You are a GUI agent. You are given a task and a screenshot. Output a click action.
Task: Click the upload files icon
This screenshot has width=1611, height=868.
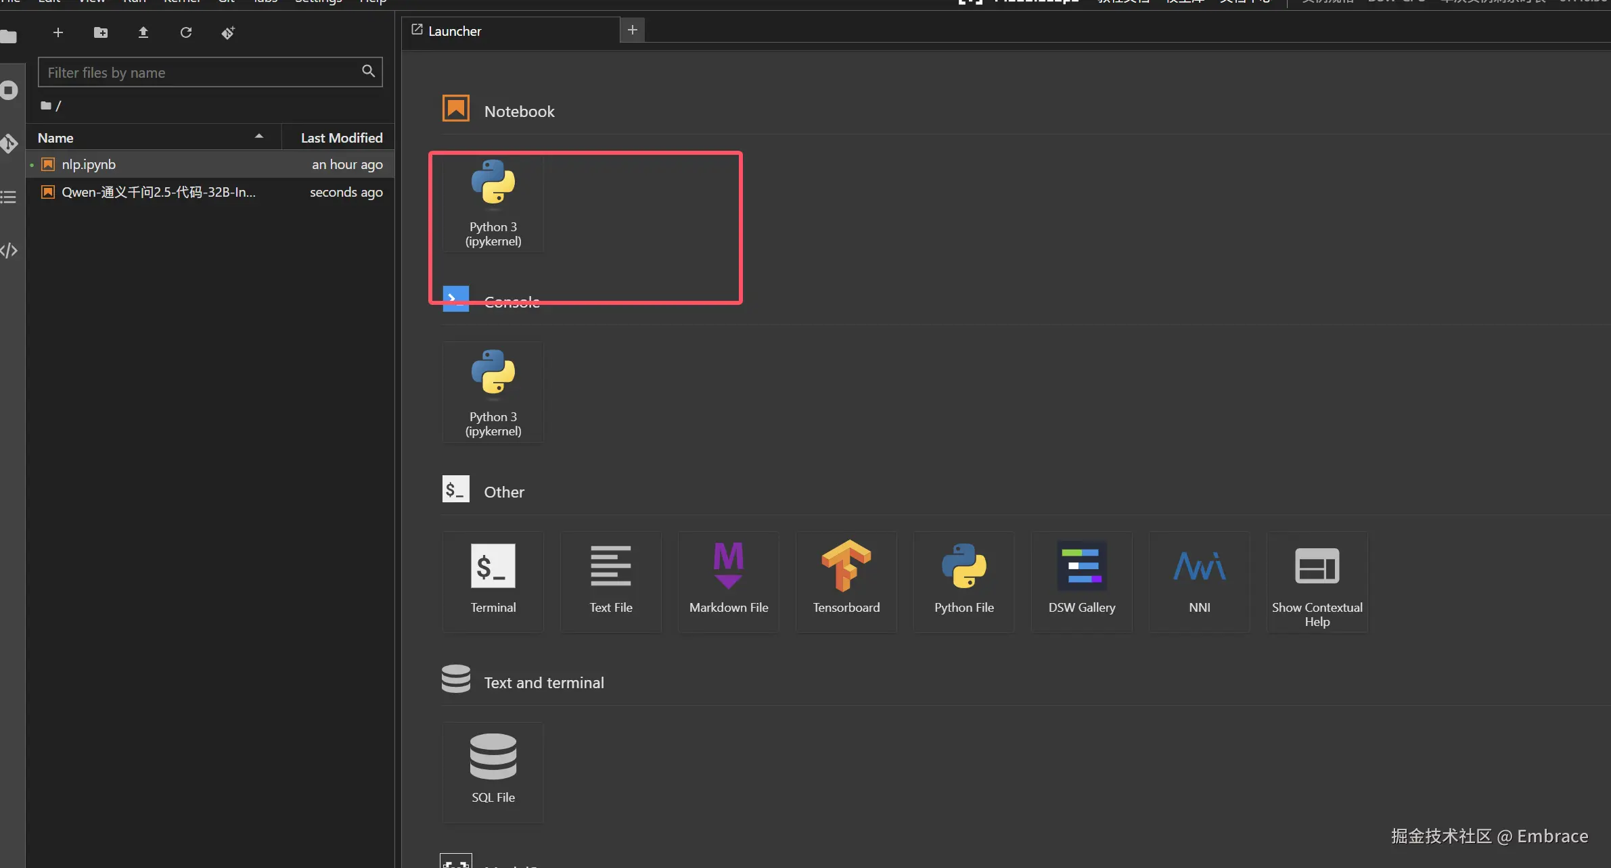tap(143, 32)
